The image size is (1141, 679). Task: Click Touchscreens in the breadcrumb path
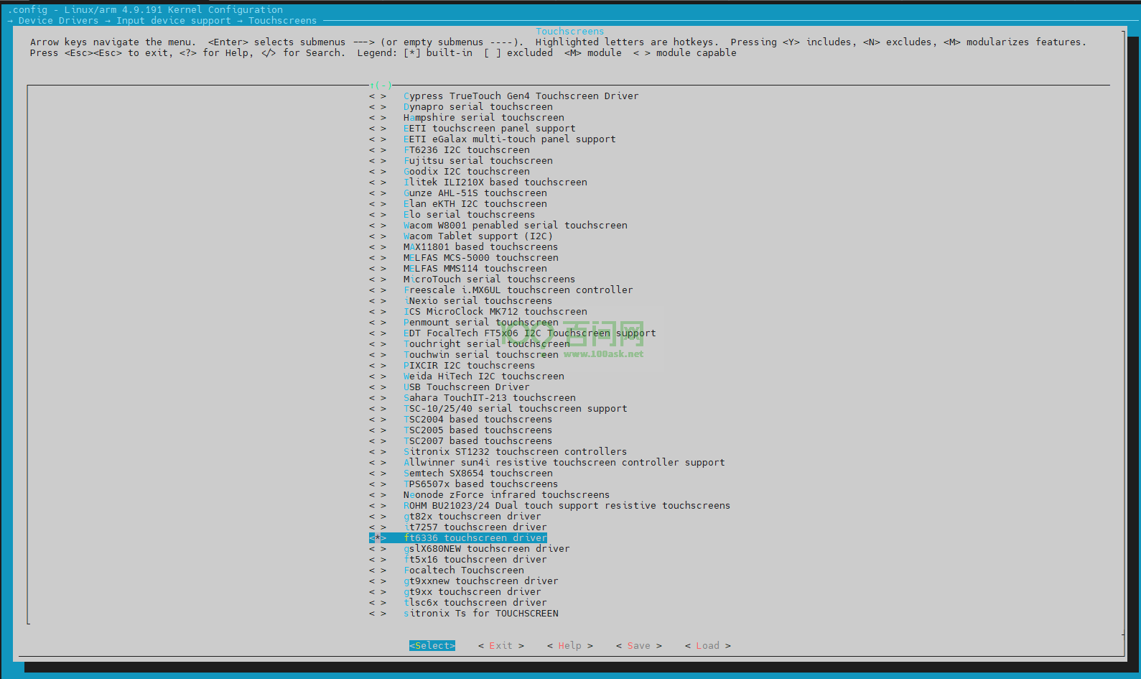click(282, 21)
